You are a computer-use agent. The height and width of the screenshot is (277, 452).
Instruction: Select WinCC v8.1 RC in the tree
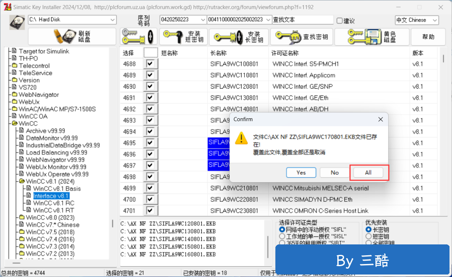tap(54, 203)
